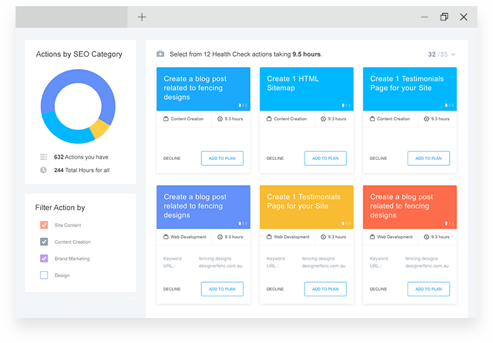
Task: Decline the yellow Testimonials Page action
Action: 275,289
